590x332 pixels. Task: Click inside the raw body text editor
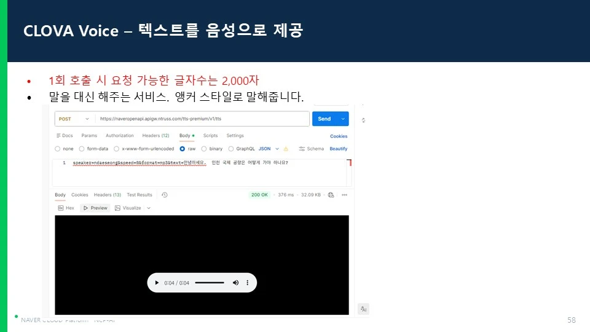pos(202,172)
